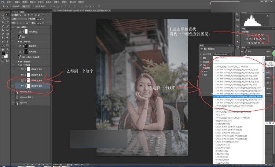This screenshot has width=275, height=167.
Task: Select the Eyedropper tool
Action: (7, 22)
